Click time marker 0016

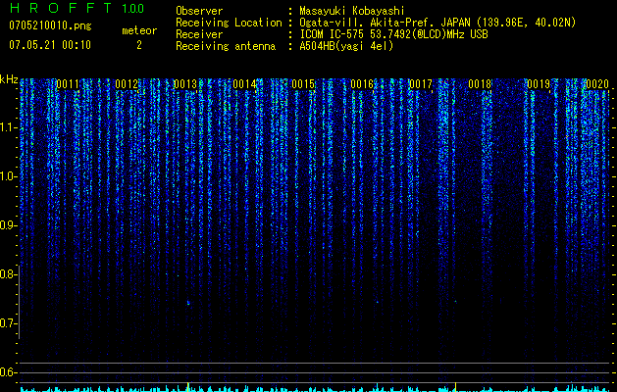tap(362, 84)
